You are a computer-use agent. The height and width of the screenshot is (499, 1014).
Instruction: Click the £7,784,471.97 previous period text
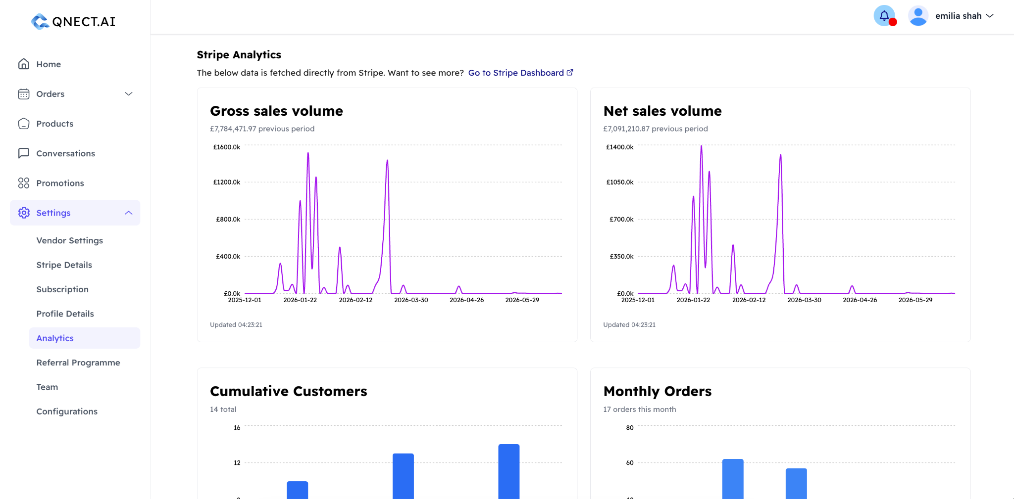pos(262,129)
